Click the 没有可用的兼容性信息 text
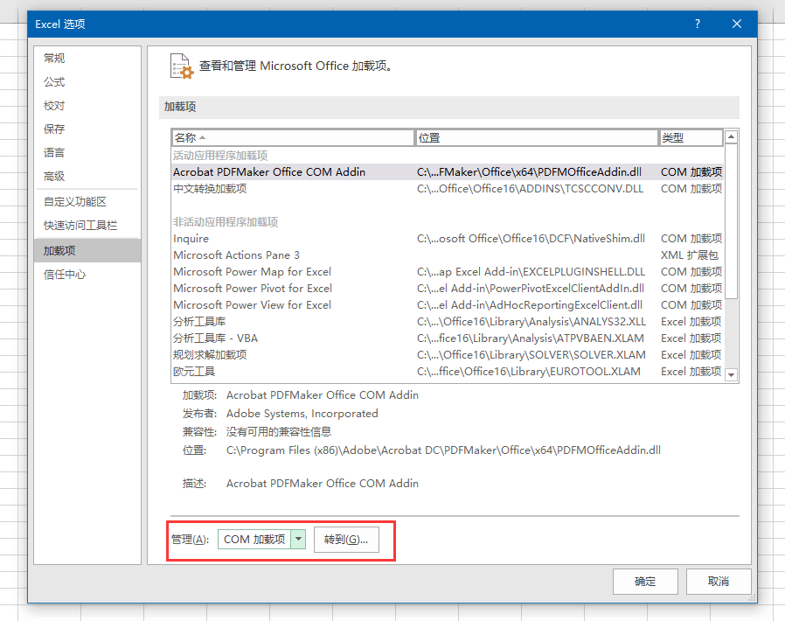The image size is (785, 621). 279,432
